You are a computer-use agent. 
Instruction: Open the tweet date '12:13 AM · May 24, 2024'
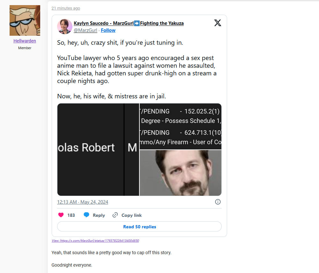tap(83, 202)
